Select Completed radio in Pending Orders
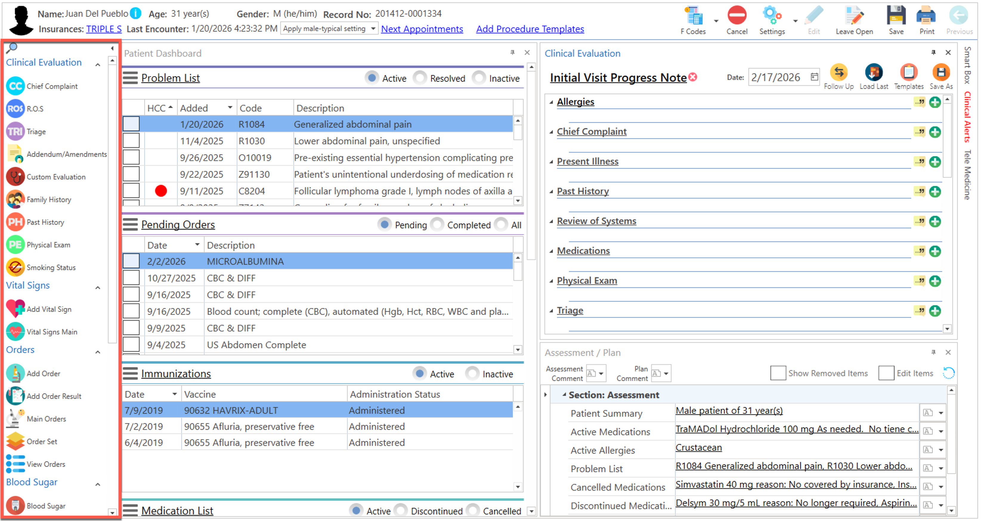Image resolution: width=981 pixels, height=521 pixels. [437, 225]
